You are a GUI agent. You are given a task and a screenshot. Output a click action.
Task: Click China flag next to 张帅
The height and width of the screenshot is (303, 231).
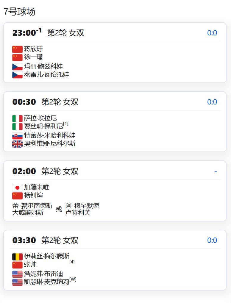(x=17, y=265)
